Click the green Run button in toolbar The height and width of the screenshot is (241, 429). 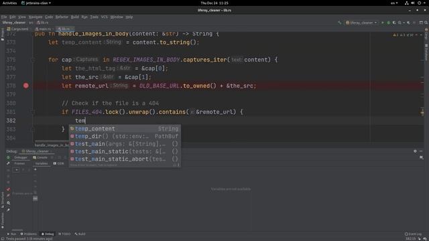tap(383, 23)
